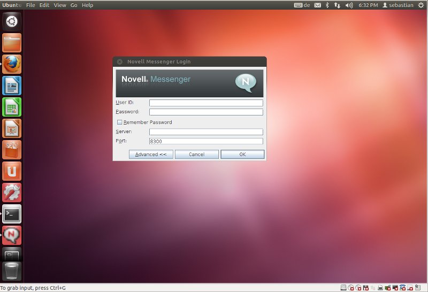Collapse options with Advanced << button
428x292 pixels.
click(151, 154)
